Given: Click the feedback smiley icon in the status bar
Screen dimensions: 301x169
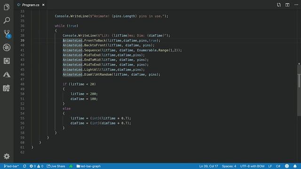Looking at the screenshot, I should pos(287,166).
